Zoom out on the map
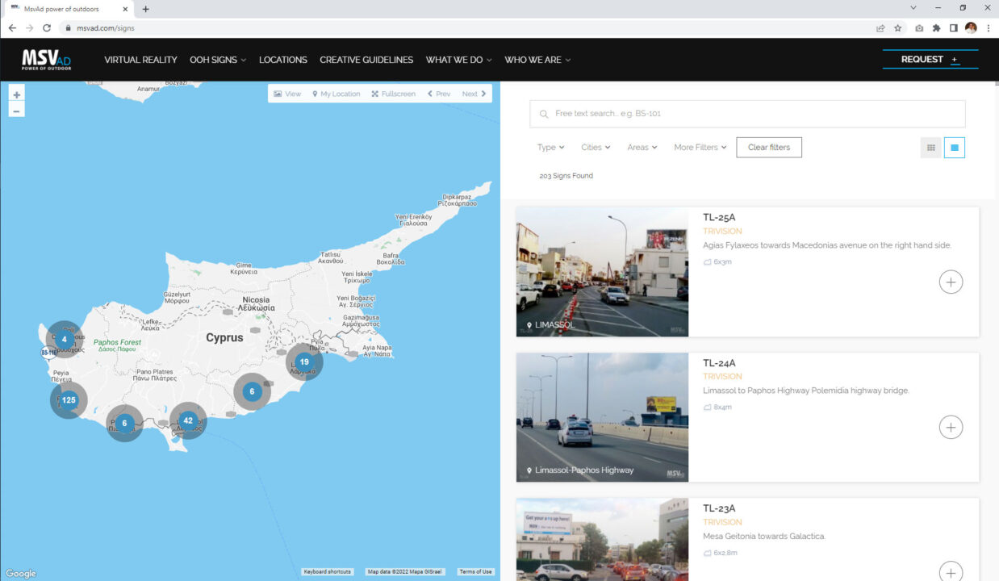The width and height of the screenshot is (999, 581). (17, 111)
